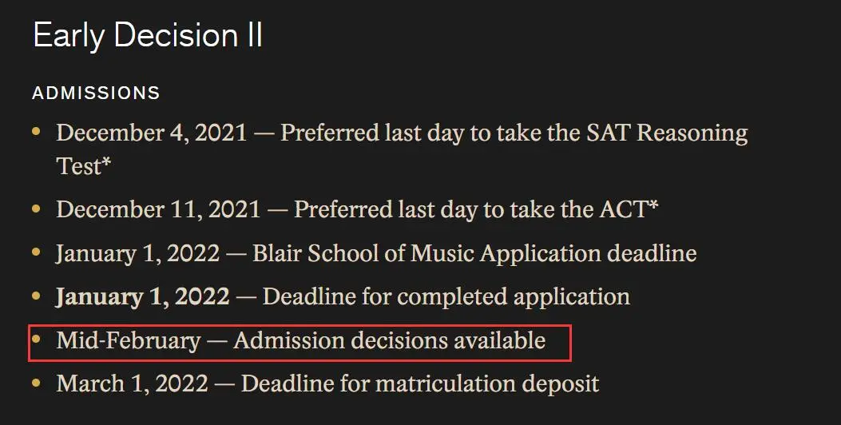This screenshot has width=841, height=425.
Task: Click Admission decisions available text
Action: pyautogui.click(x=389, y=340)
